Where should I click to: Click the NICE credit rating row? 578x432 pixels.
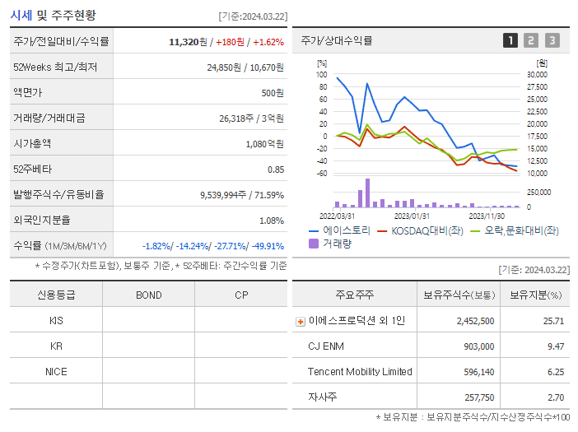pyautogui.click(x=148, y=371)
